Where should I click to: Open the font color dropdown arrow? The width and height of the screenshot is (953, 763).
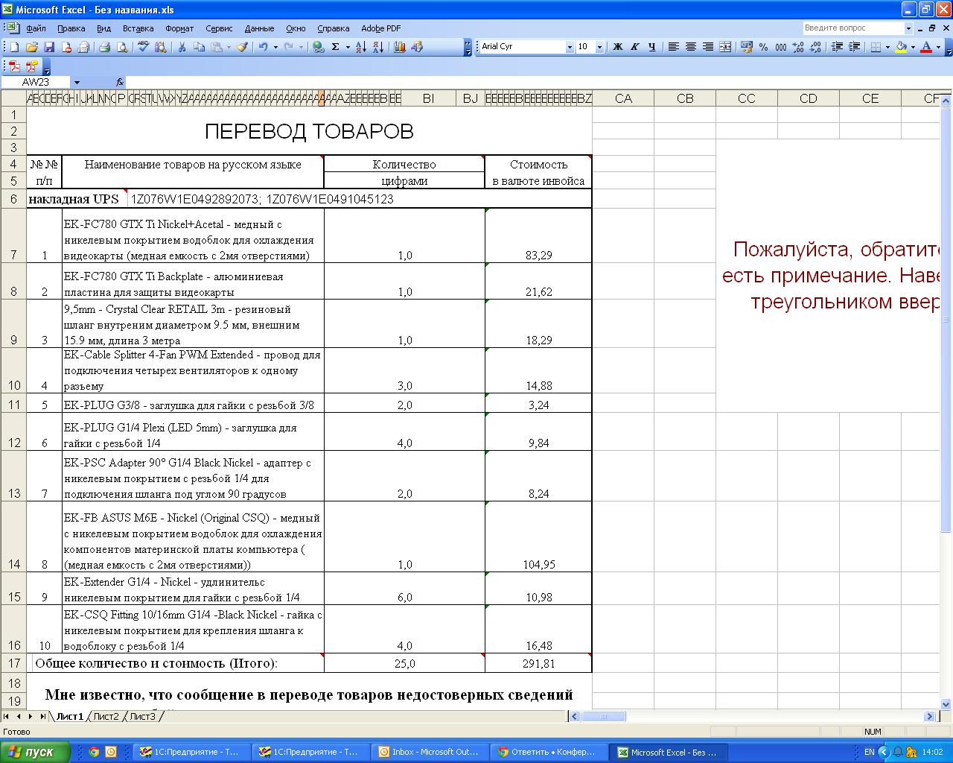(x=938, y=47)
